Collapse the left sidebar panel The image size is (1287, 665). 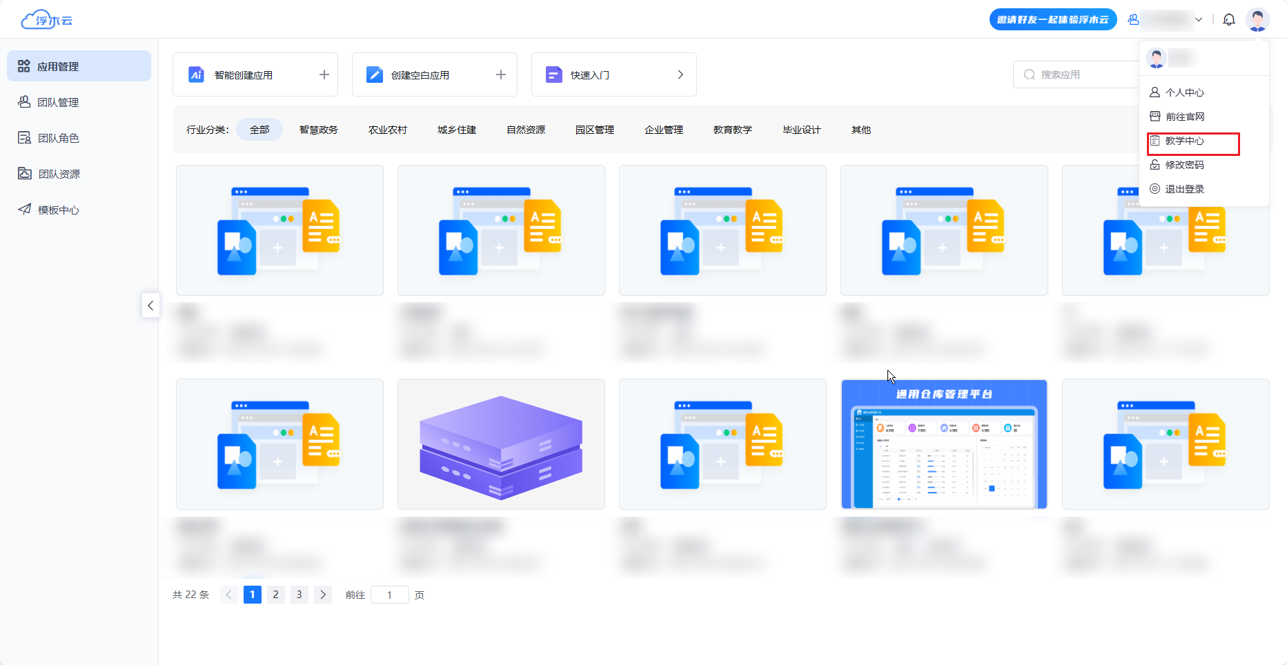point(150,306)
